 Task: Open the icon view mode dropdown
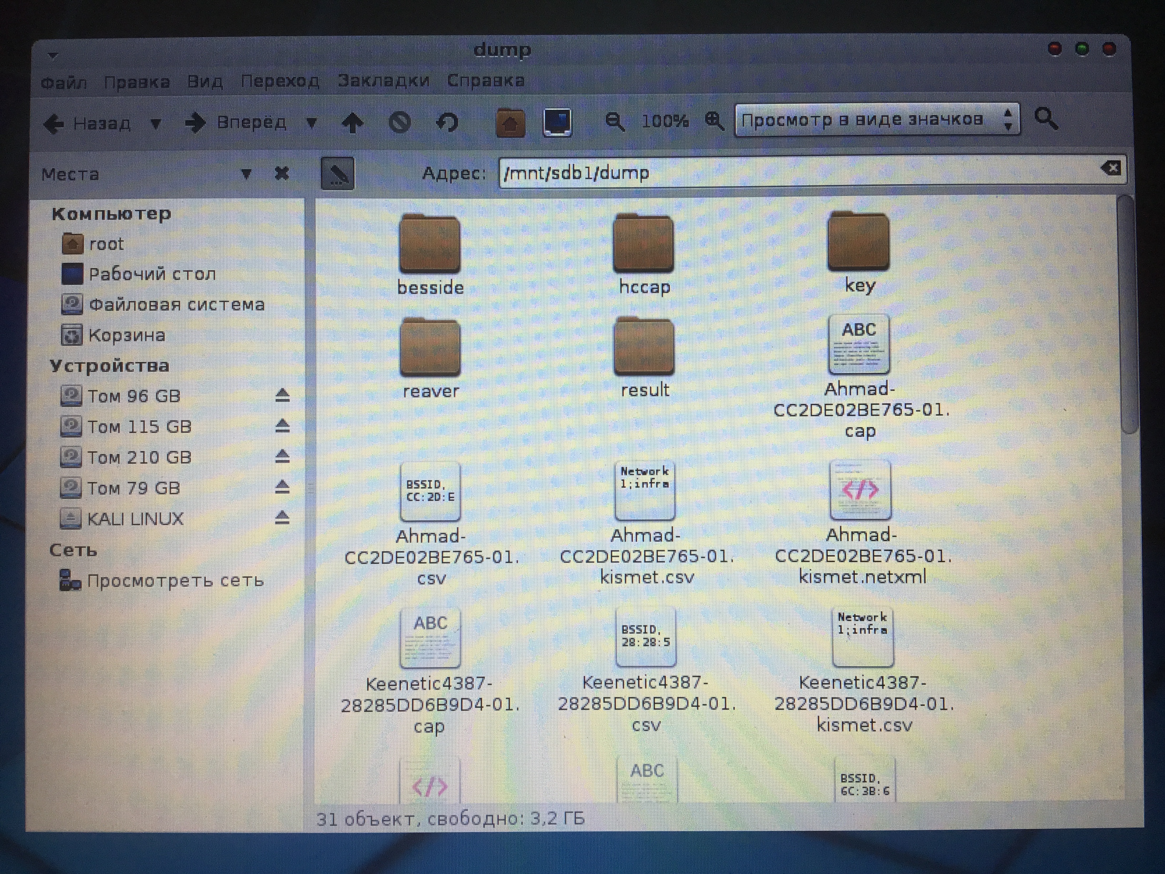pos(877,120)
